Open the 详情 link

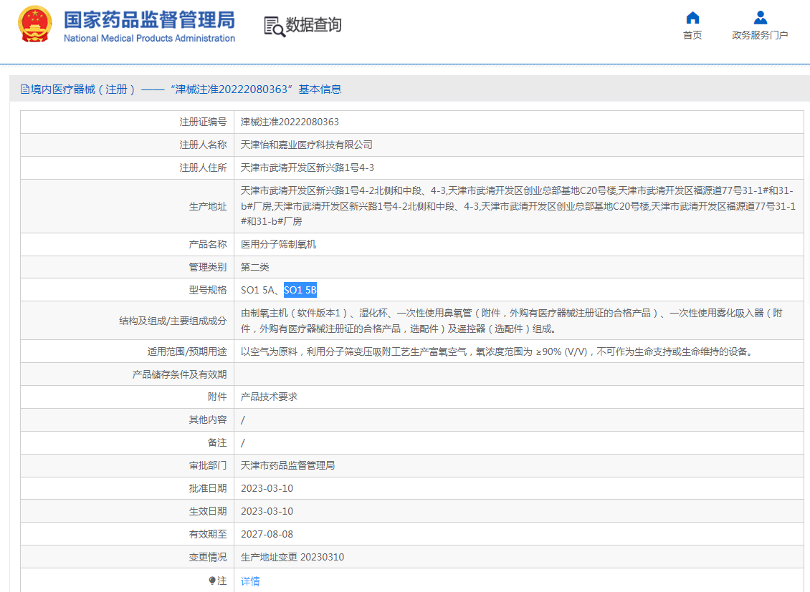point(250,581)
